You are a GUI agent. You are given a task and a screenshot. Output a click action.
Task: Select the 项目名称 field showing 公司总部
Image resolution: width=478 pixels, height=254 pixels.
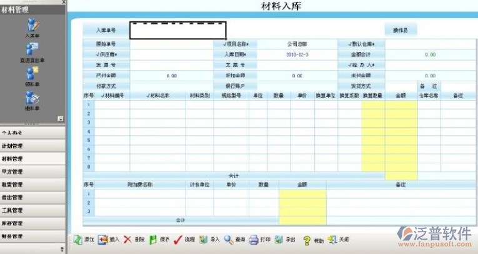pyautogui.click(x=297, y=44)
